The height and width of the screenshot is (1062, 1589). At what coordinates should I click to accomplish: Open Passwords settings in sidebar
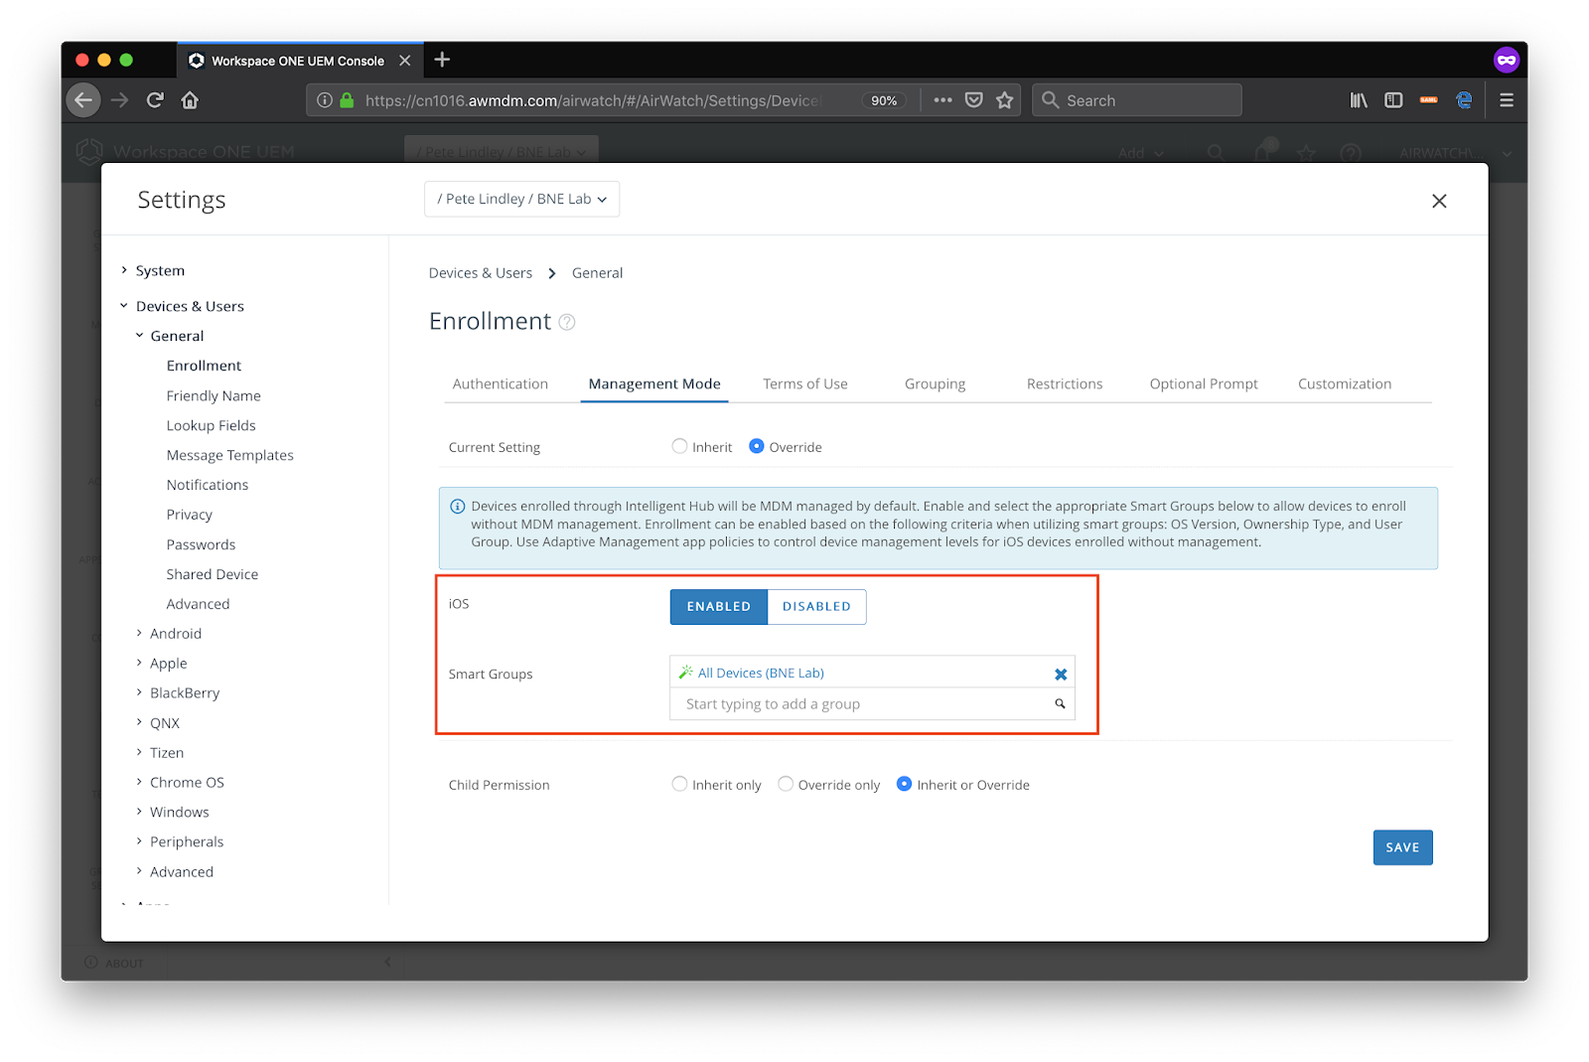pyautogui.click(x=202, y=544)
